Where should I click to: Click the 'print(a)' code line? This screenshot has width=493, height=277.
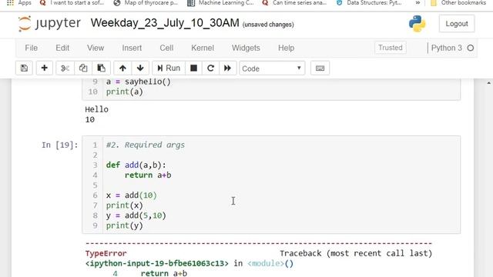point(125,92)
